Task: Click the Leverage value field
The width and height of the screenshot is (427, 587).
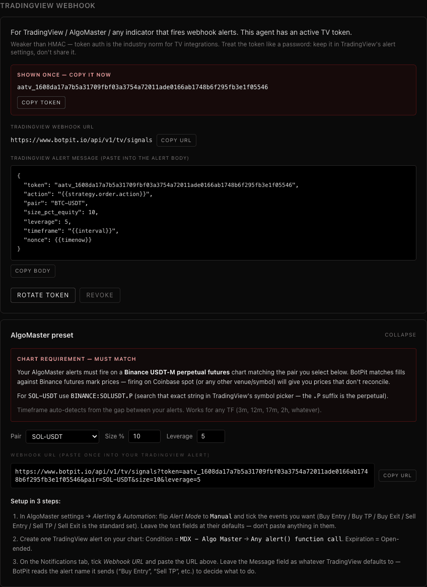Action: (210, 436)
